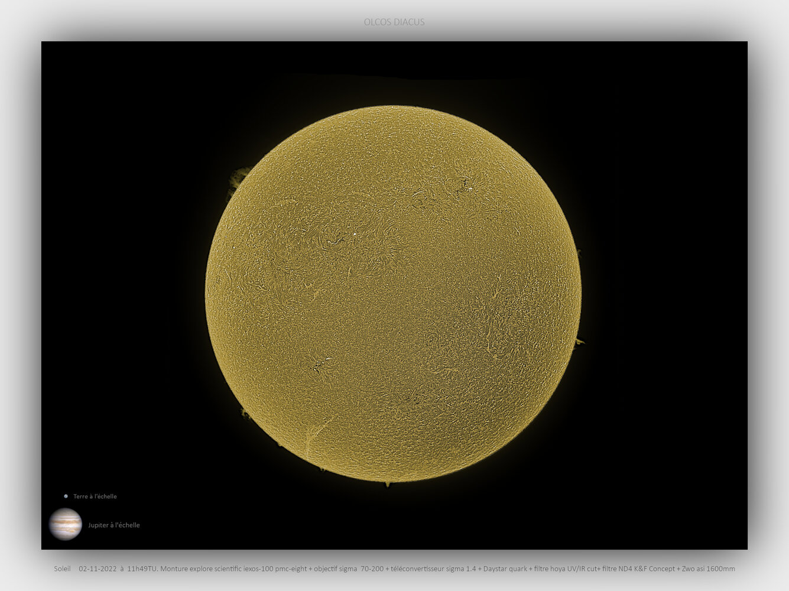Screen dimensions: 789x591
Task: Click the 'OLCOS DIACUS' title
Action: pyautogui.click(x=394, y=22)
